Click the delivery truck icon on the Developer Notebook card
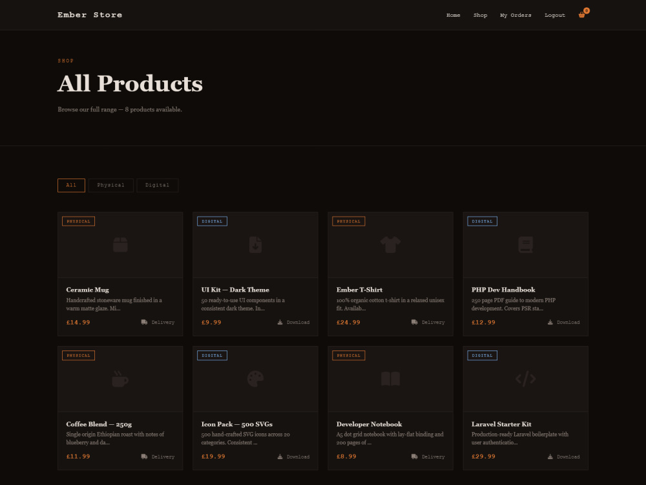Image resolution: width=646 pixels, height=485 pixels. tap(415, 457)
